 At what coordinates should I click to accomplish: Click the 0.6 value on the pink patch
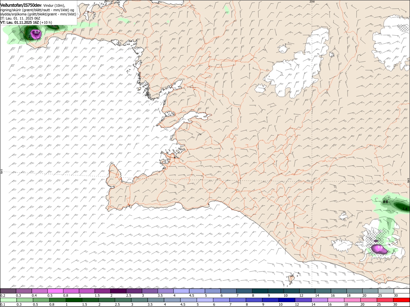[380, 247]
